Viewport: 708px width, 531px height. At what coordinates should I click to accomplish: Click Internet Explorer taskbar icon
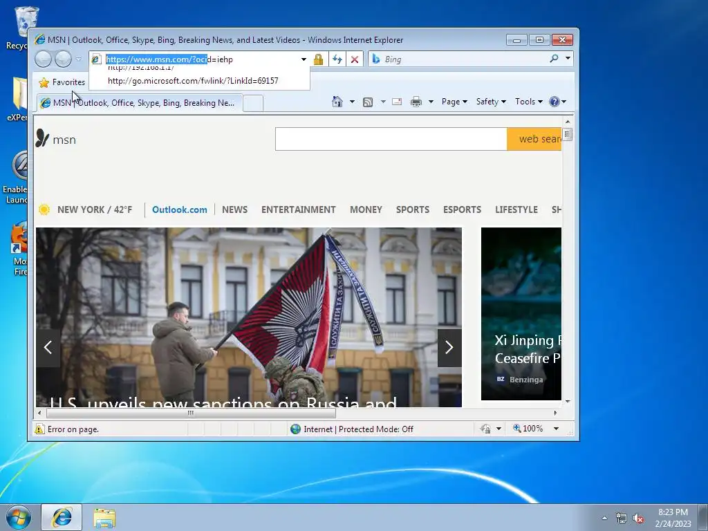click(x=62, y=517)
